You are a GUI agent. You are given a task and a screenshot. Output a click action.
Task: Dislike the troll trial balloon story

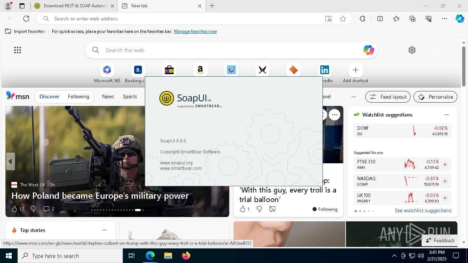pyautogui.click(x=259, y=209)
